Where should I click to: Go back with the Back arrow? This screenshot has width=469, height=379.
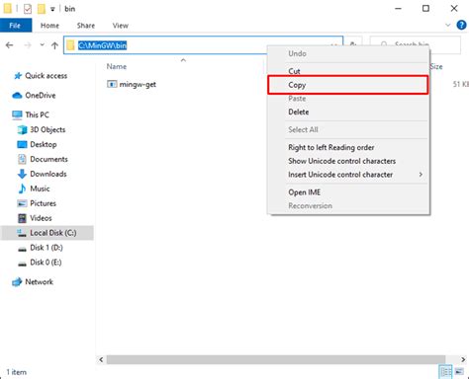(10, 45)
